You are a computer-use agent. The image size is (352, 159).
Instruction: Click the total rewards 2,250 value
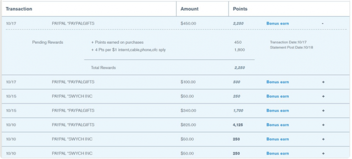point(239,68)
